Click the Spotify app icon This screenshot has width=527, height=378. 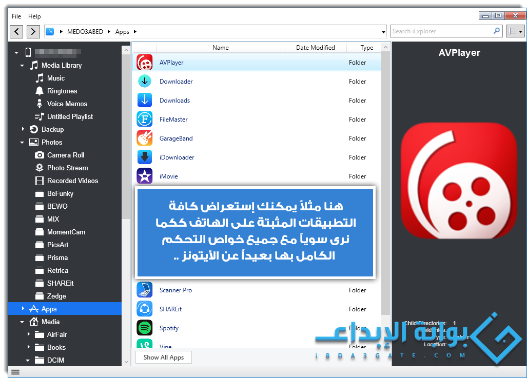coord(145,328)
